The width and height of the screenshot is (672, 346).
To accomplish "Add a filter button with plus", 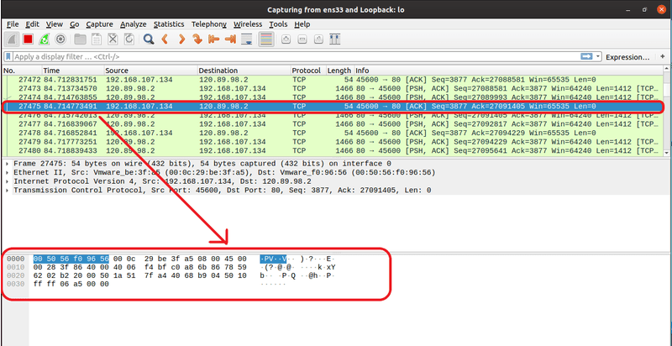I will [662, 56].
